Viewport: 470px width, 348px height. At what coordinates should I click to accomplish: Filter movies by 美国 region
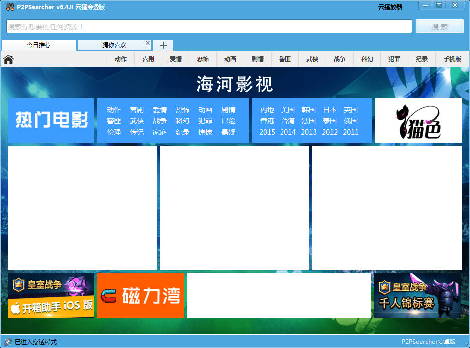(288, 110)
